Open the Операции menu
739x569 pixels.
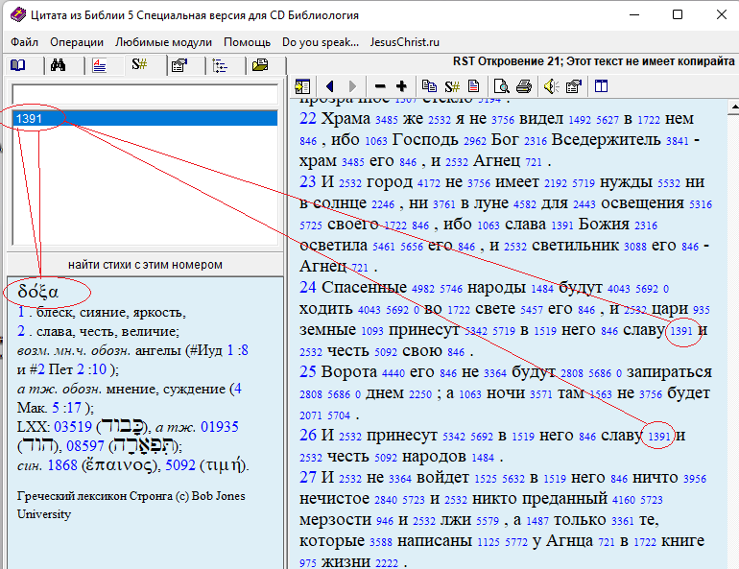[x=77, y=42]
